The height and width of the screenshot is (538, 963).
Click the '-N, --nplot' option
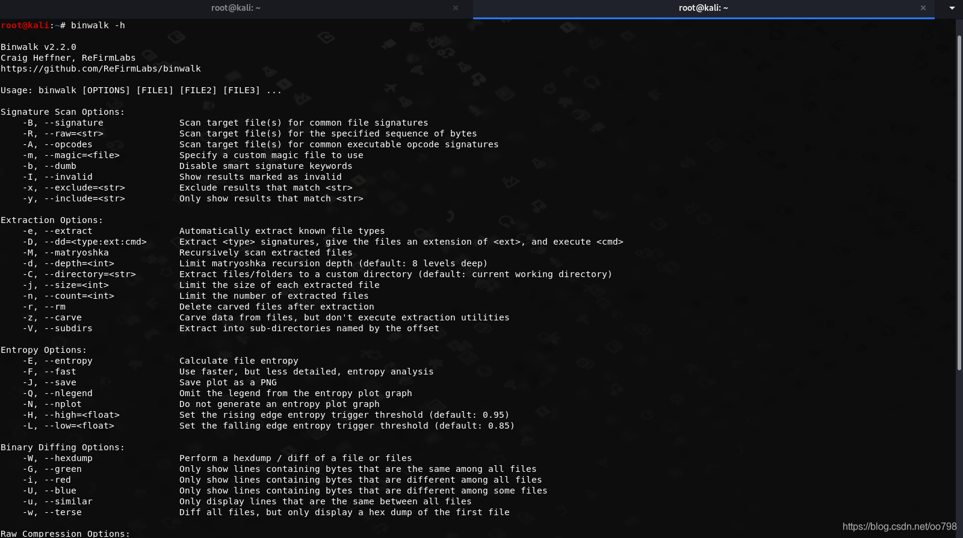click(x=52, y=404)
